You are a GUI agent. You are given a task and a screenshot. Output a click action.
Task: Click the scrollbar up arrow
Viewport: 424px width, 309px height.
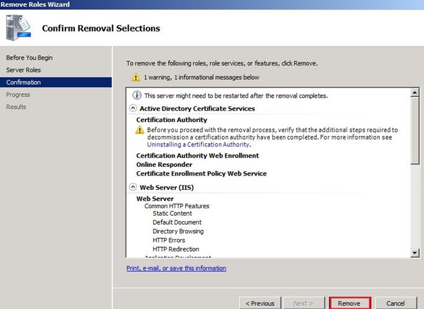click(x=415, y=93)
